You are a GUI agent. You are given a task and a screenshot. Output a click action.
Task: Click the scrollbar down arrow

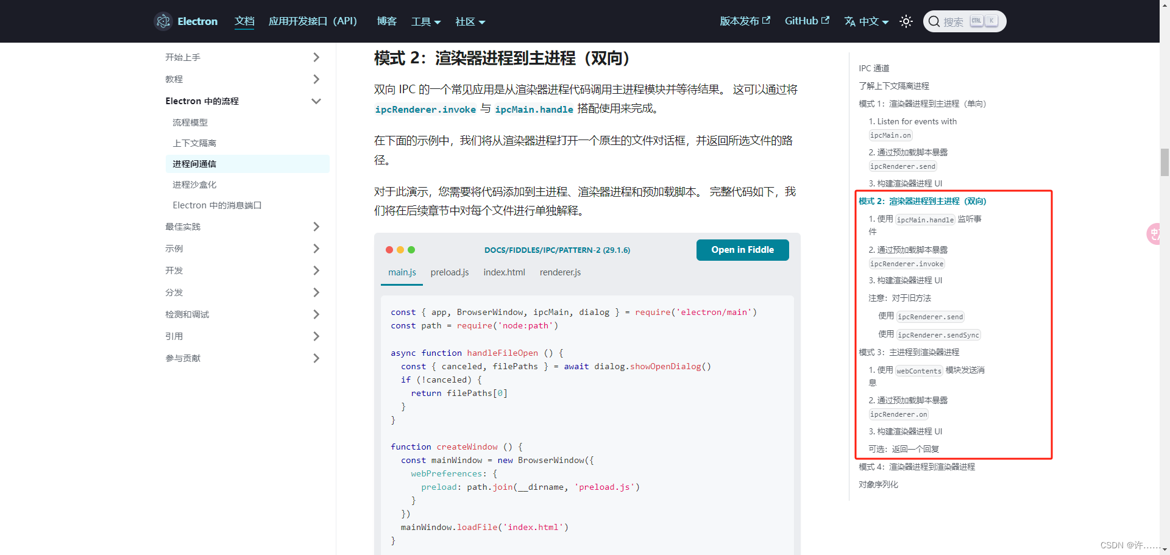coord(1165,550)
